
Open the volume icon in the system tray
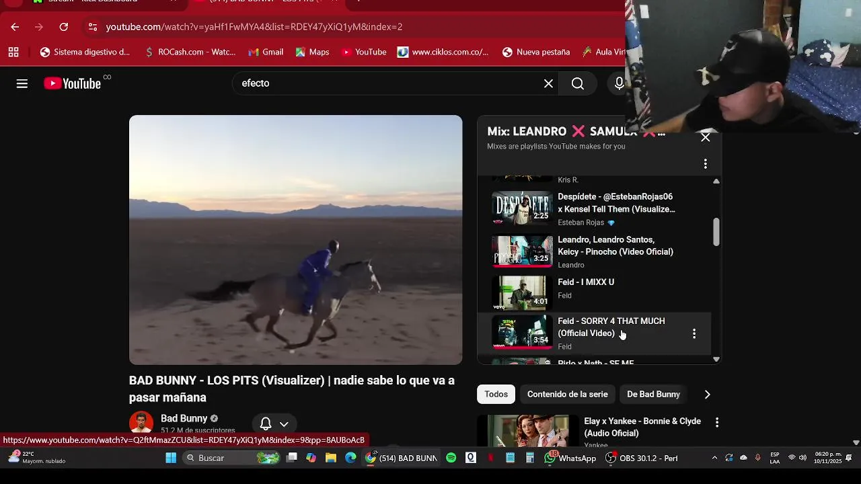click(x=802, y=458)
